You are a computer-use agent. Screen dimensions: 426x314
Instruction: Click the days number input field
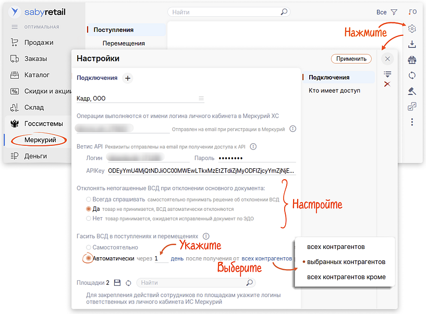click(x=161, y=259)
